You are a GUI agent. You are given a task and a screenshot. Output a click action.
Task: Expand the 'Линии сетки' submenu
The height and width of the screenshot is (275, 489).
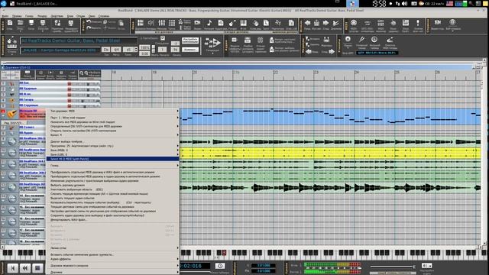point(113,247)
